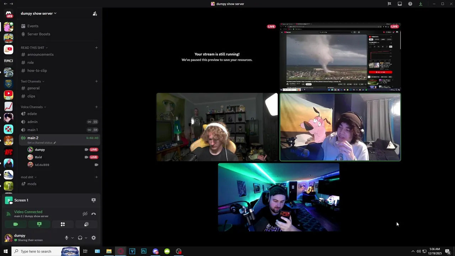Select user bEdo999 in voice list
This screenshot has width=455, height=256.
point(62,165)
